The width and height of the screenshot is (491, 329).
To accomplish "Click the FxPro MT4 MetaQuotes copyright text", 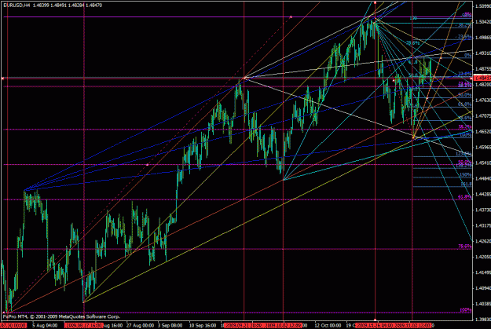I will pos(61,316).
